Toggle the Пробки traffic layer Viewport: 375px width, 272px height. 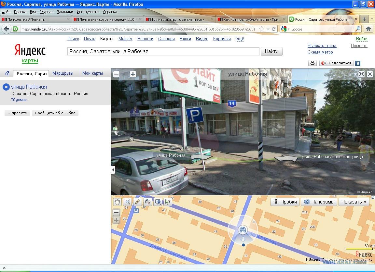(285, 202)
